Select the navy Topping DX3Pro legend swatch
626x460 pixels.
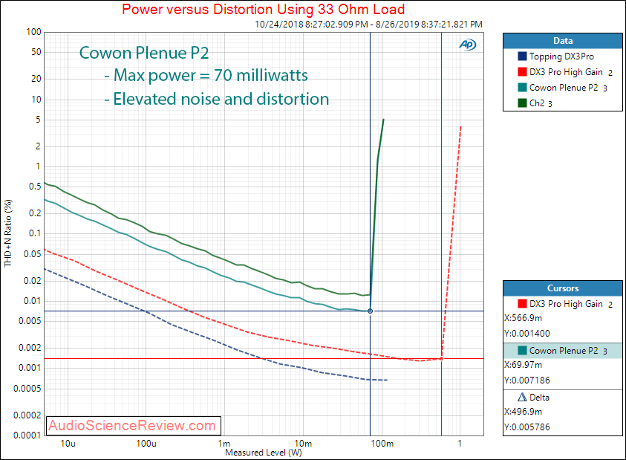pos(522,56)
